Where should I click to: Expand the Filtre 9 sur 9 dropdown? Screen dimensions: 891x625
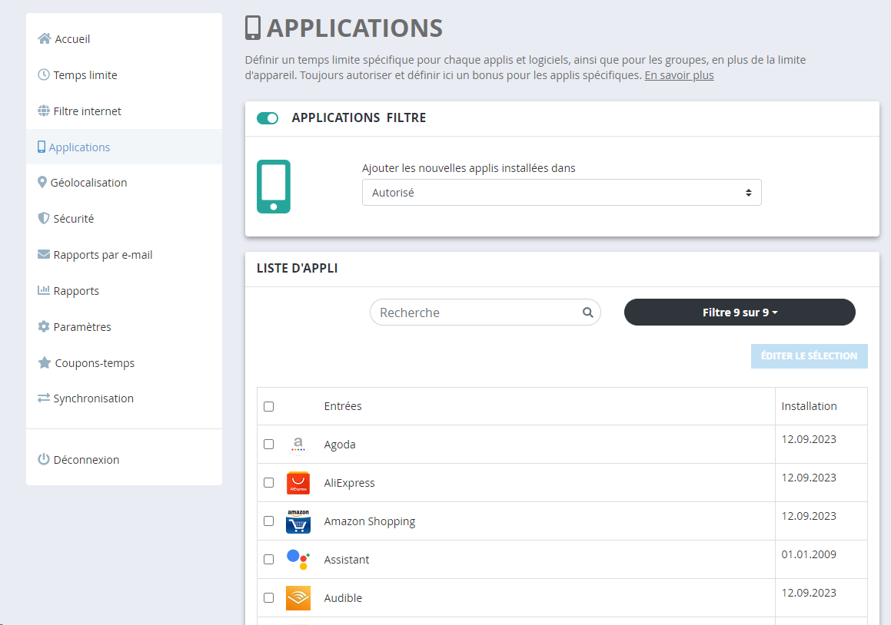tap(739, 312)
